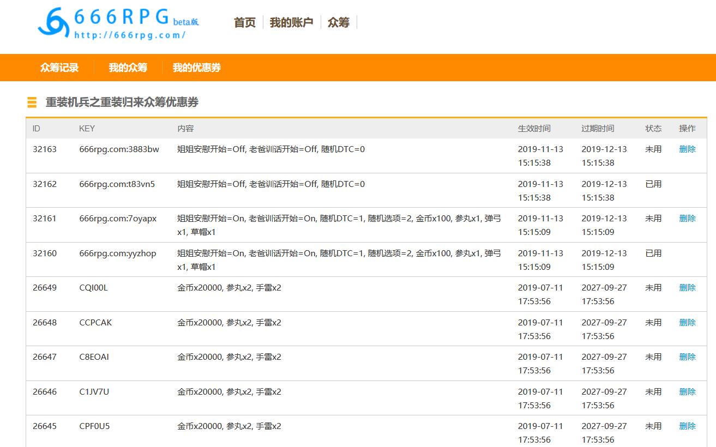Click ID cell 26647
Viewport: 716px width, 447px height.
click(x=45, y=357)
